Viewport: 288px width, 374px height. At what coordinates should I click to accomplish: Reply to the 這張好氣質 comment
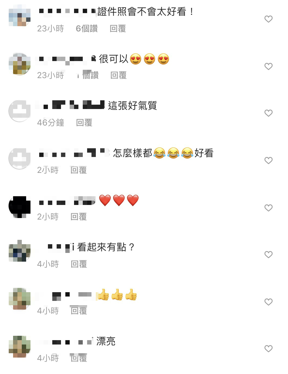(x=84, y=123)
